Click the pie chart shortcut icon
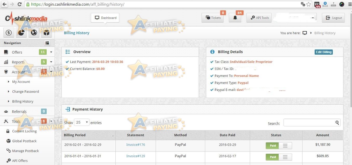The image size is (352, 165). [21, 33]
